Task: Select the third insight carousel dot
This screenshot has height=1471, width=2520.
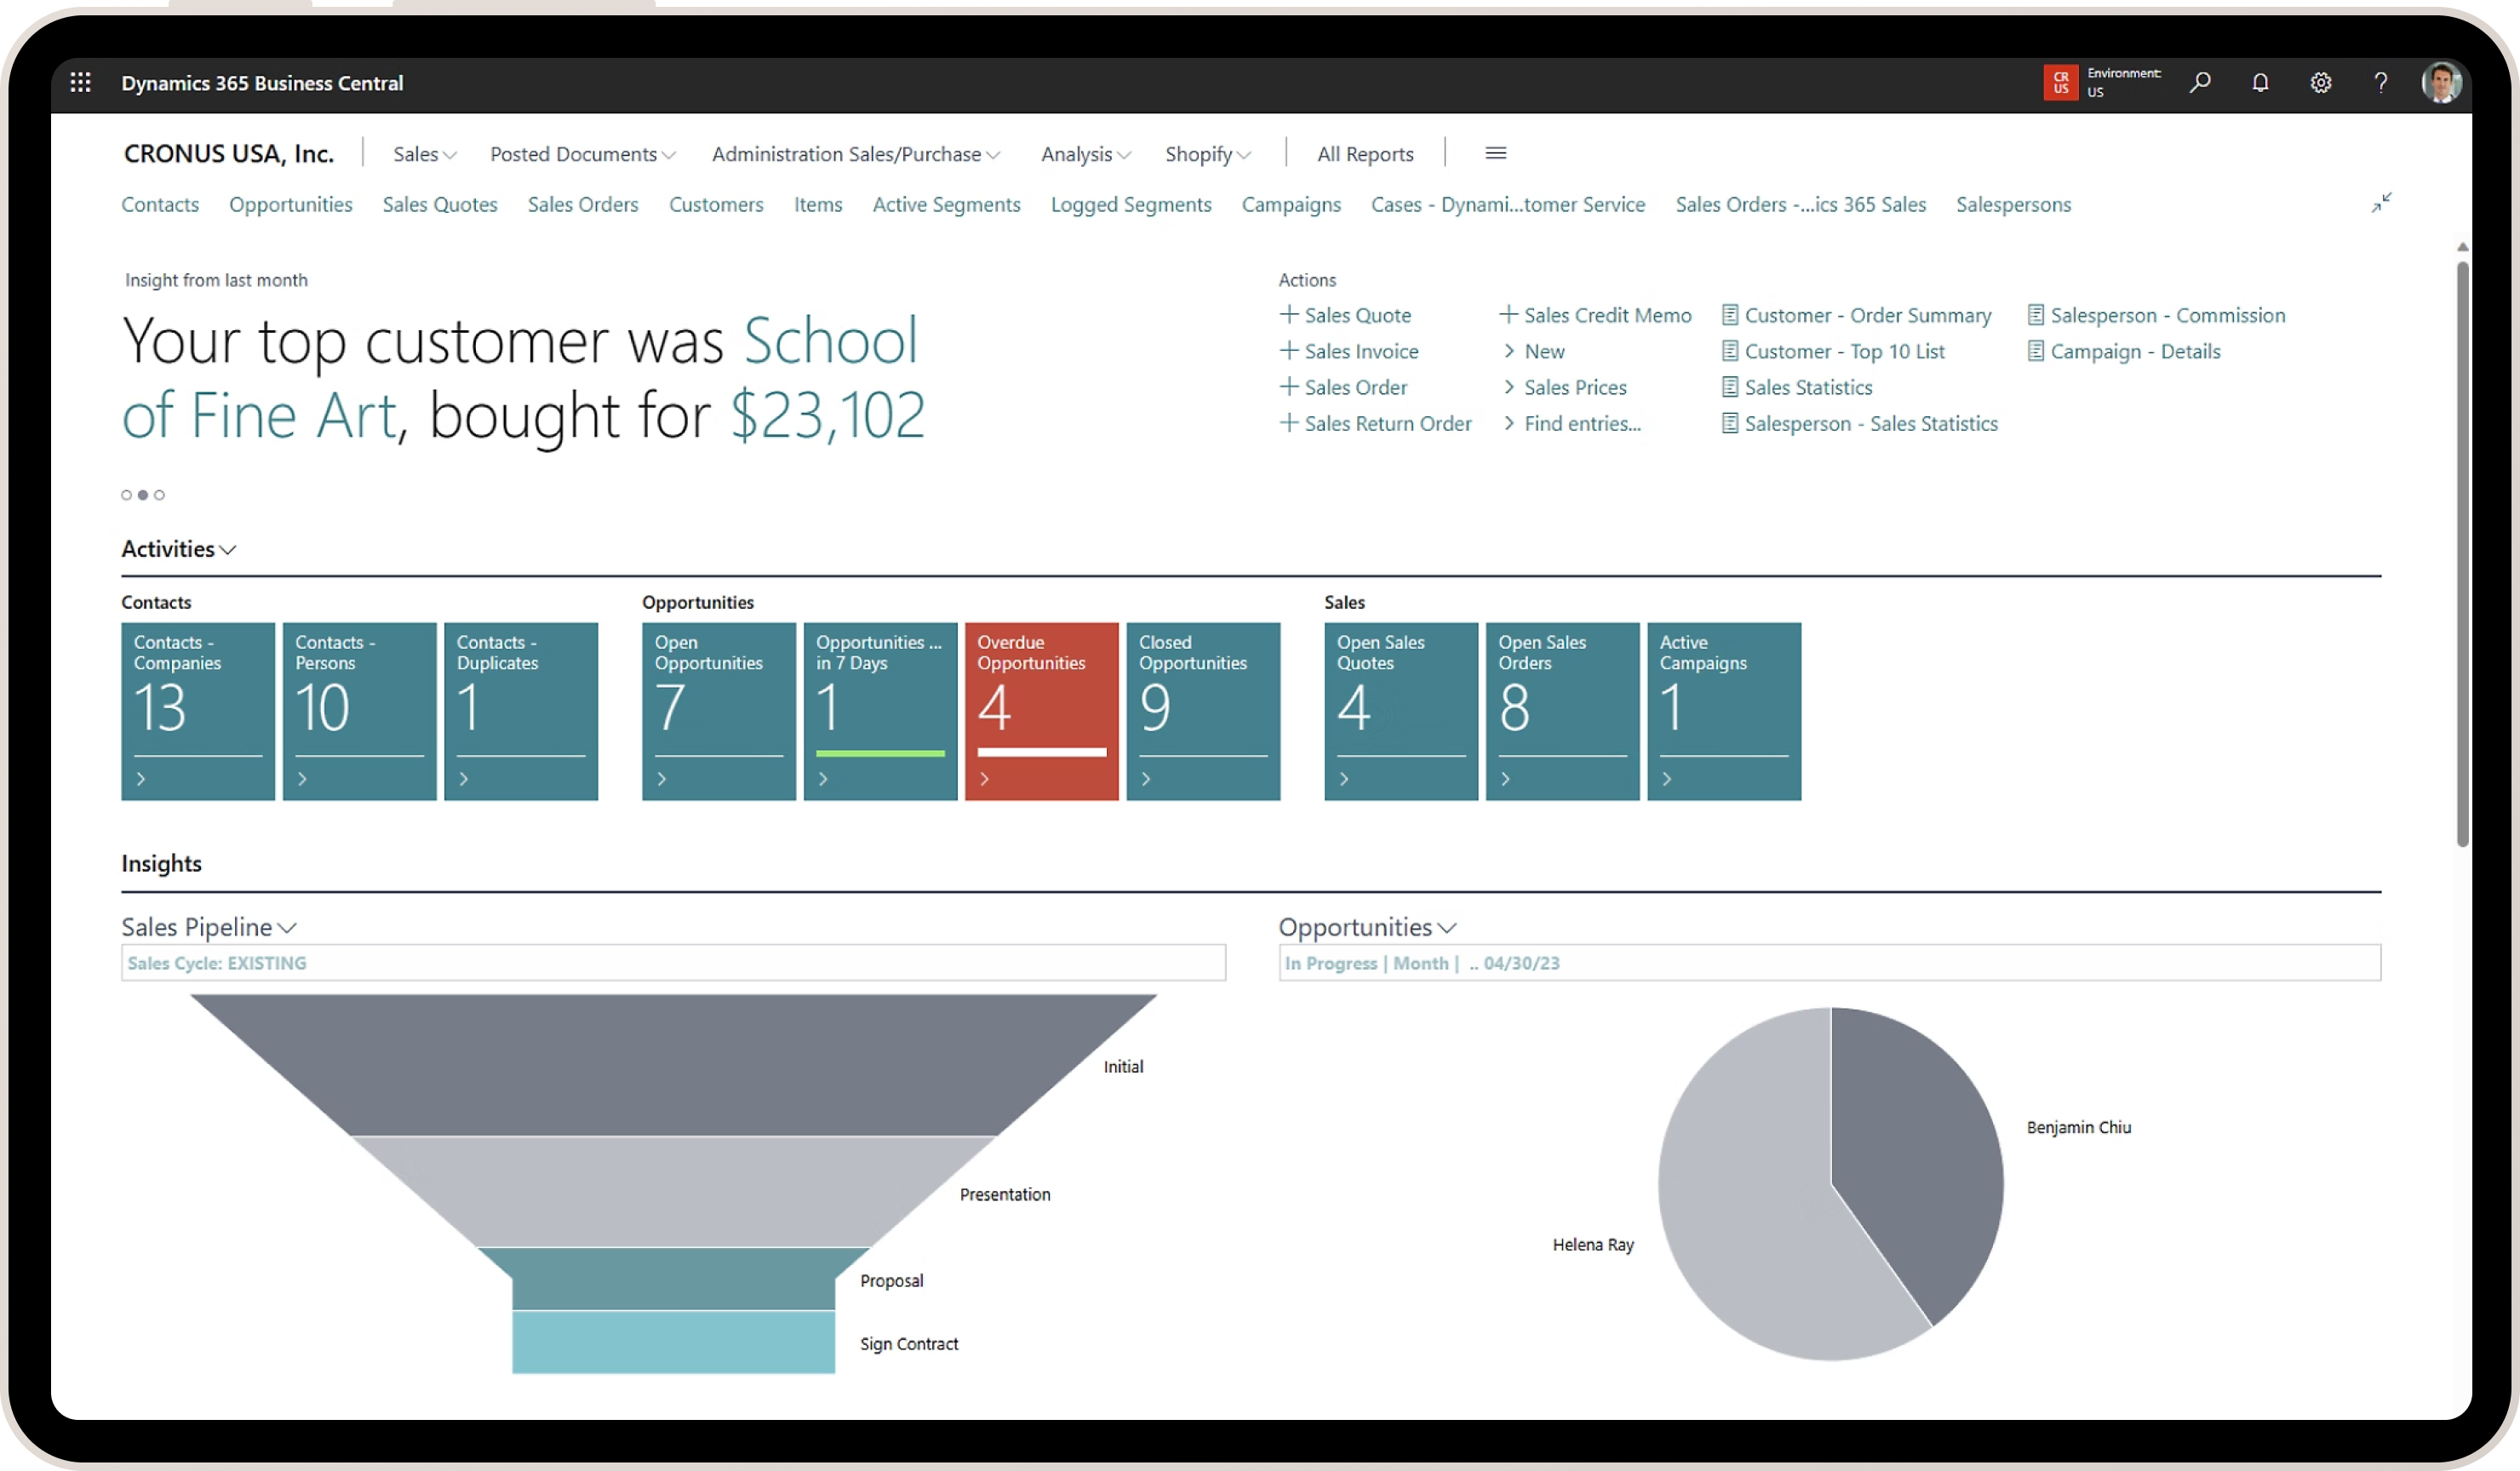Action: coord(159,495)
